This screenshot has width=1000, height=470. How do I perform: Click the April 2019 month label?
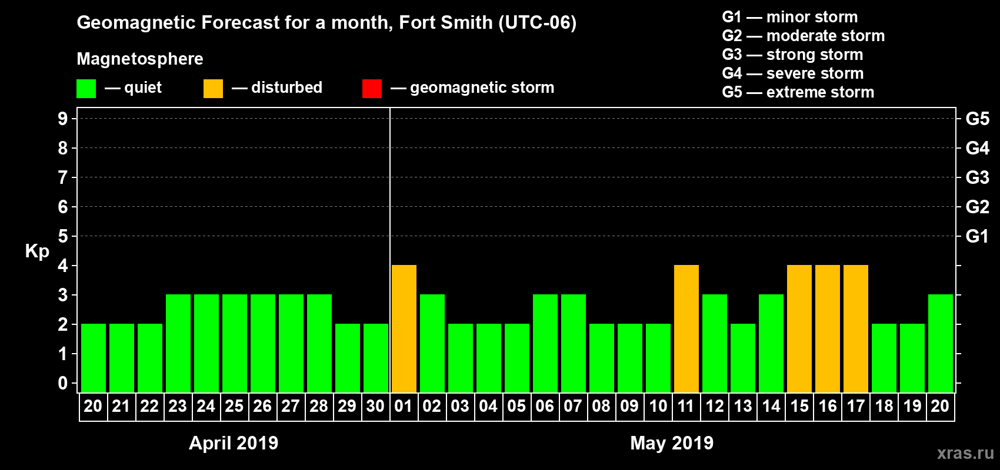pyautogui.click(x=234, y=444)
